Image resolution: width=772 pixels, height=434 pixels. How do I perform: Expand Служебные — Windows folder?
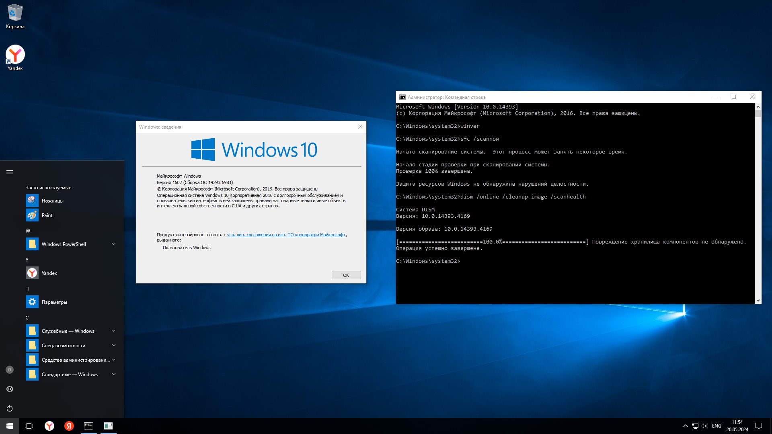[113, 331]
